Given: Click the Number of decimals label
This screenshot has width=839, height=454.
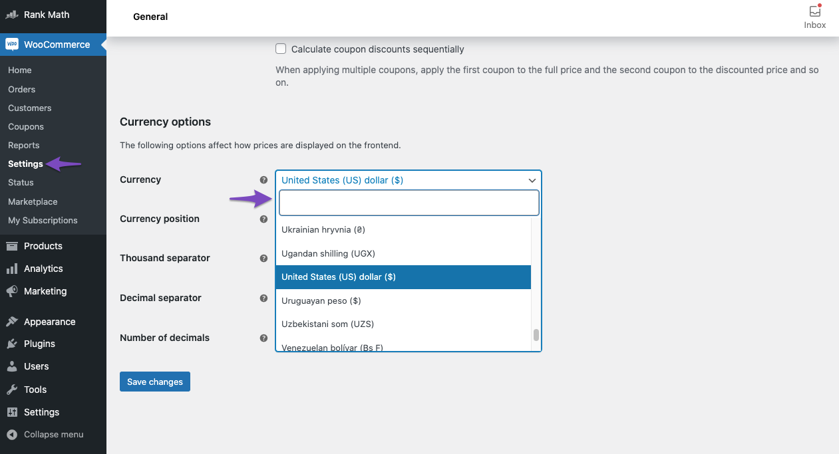Looking at the screenshot, I should [164, 338].
